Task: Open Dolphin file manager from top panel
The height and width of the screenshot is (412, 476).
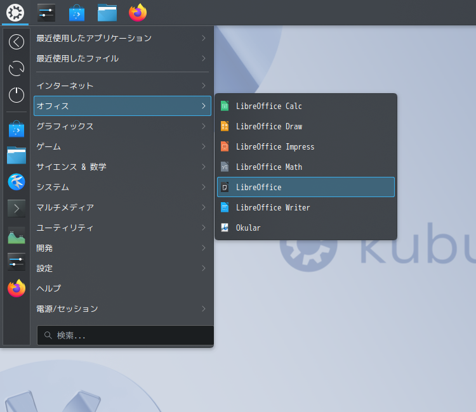Action: (107, 13)
